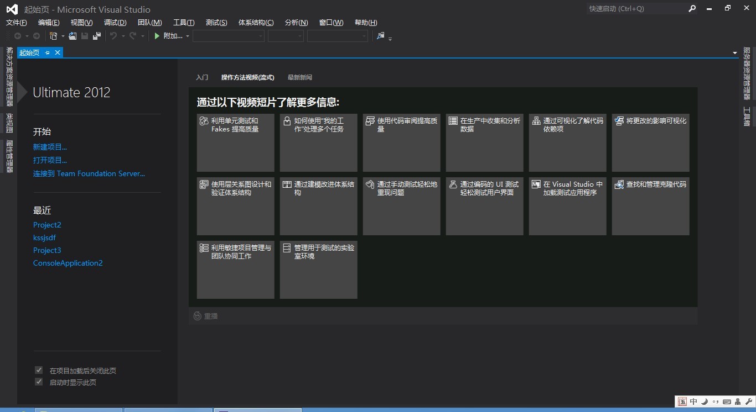Click the 打开项目... link
Viewport: 756px width, 412px height.
(50, 161)
